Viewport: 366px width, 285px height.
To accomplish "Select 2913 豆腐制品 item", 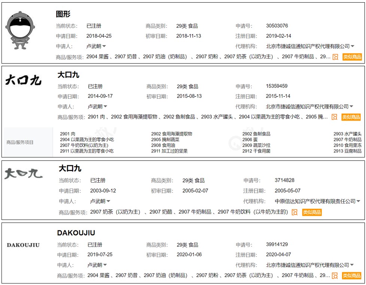I will [348, 151].
